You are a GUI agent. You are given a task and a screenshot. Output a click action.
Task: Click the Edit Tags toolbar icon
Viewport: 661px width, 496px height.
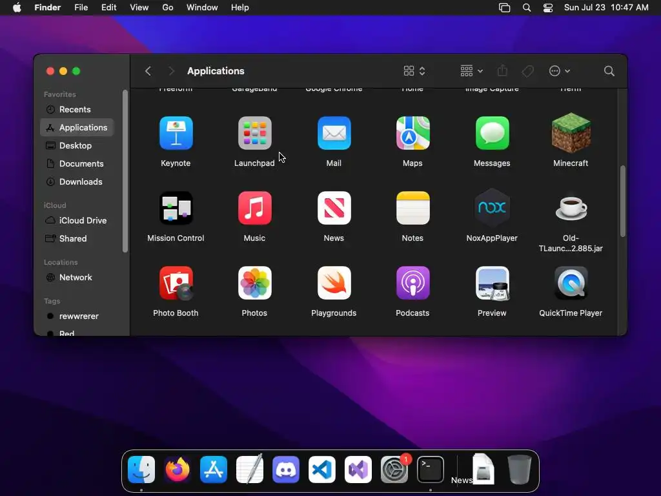pyautogui.click(x=527, y=71)
